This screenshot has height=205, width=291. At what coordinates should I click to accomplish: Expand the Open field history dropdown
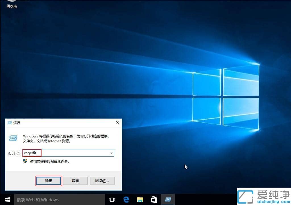111,153
